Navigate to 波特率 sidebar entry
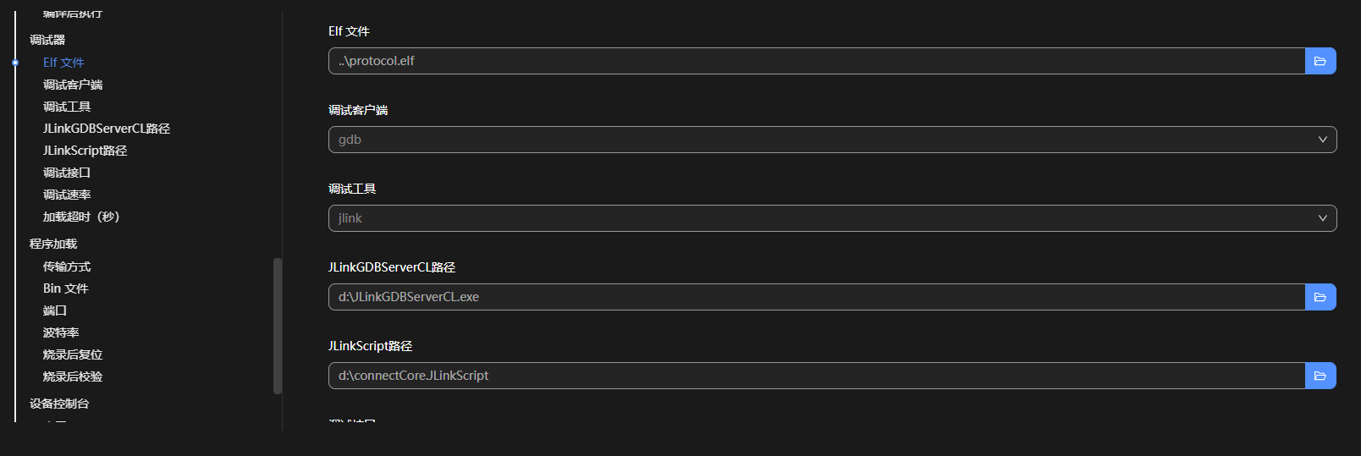The image size is (1361, 456). click(61, 332)
